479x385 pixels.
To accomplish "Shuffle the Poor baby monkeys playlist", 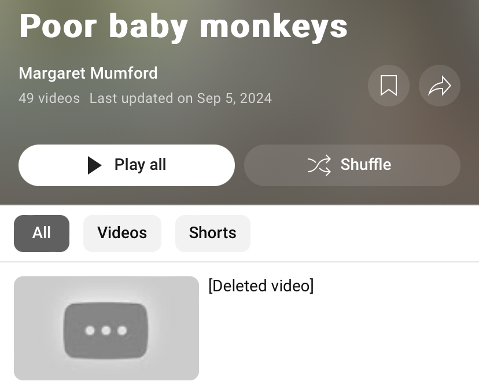I will (352, 165).
